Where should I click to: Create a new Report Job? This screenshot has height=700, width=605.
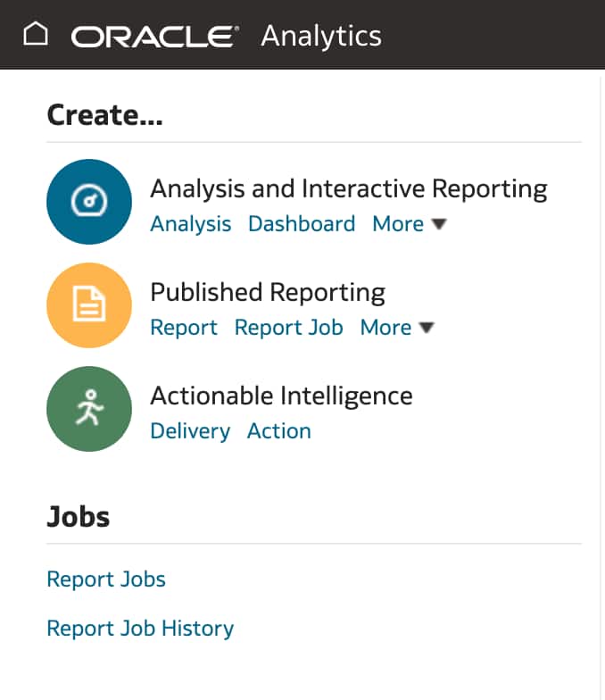289,327
